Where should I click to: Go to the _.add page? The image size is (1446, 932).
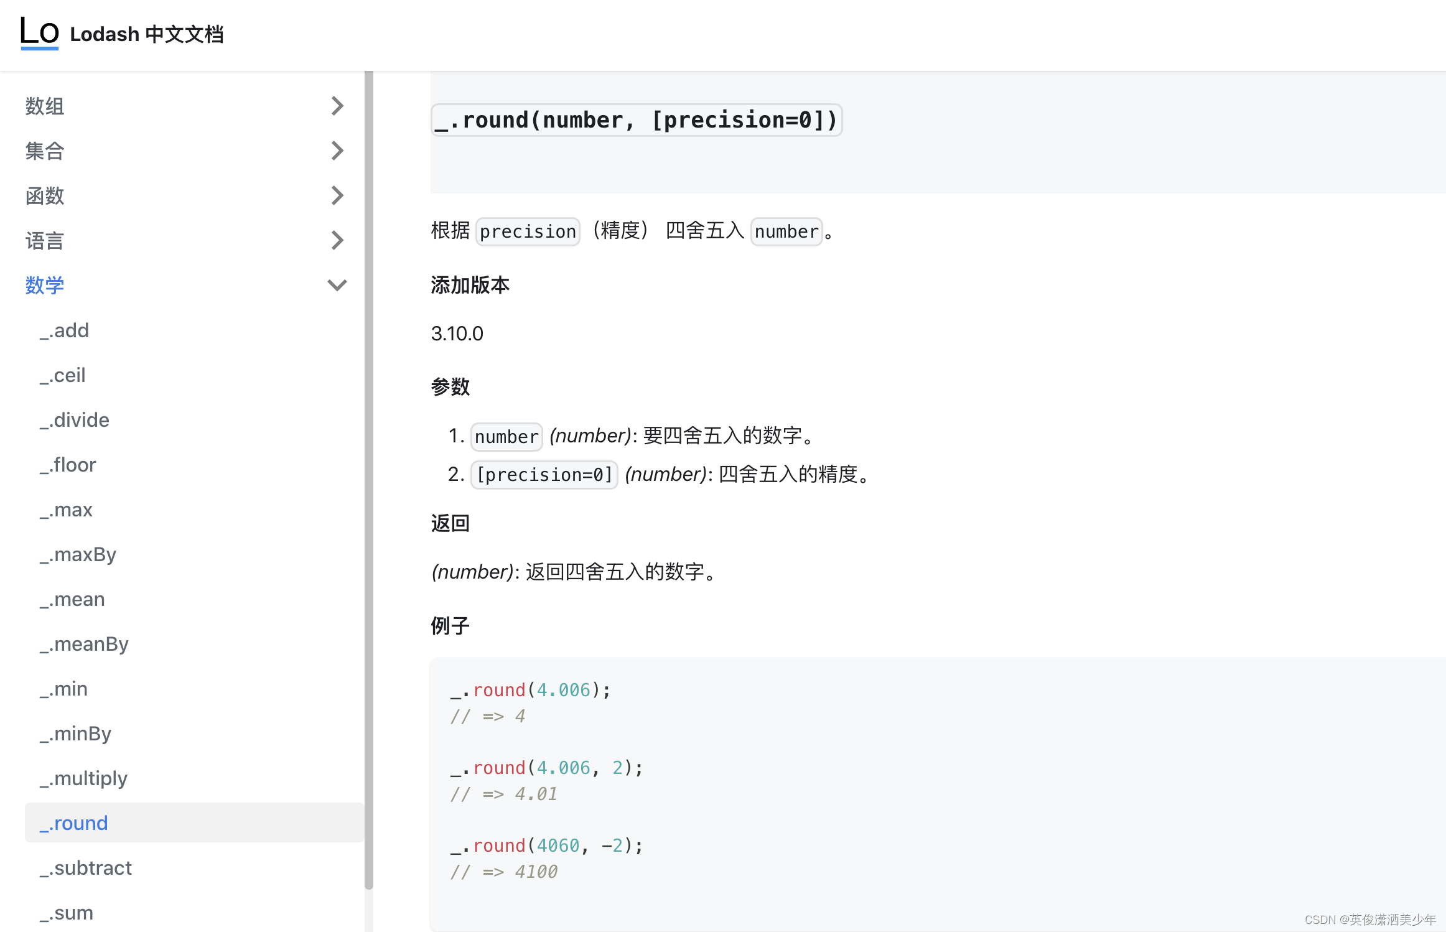[x=64, y=330]
